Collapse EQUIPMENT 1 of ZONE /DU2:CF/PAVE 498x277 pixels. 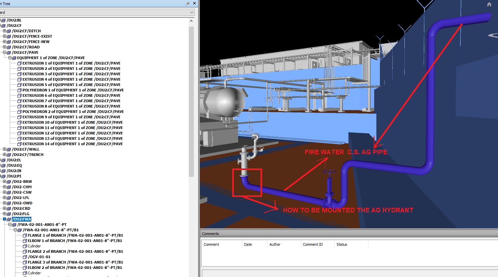pyautogui.click(x=10, y=58)
